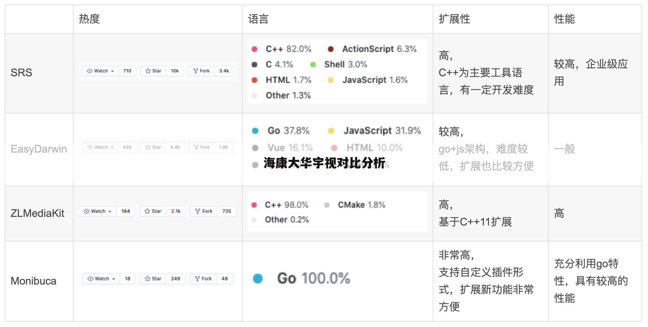Open the Watch dropdown arrow for Monibuca

click(114, 279)
